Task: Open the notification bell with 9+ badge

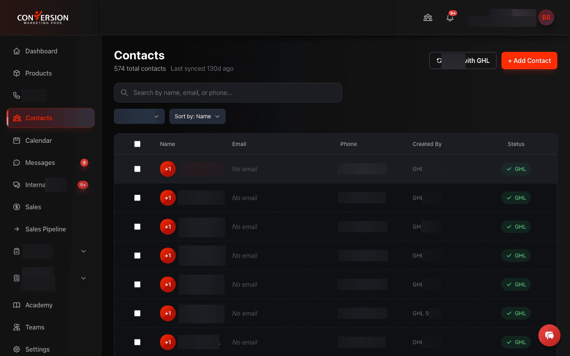Action: [x=450, y=17]
